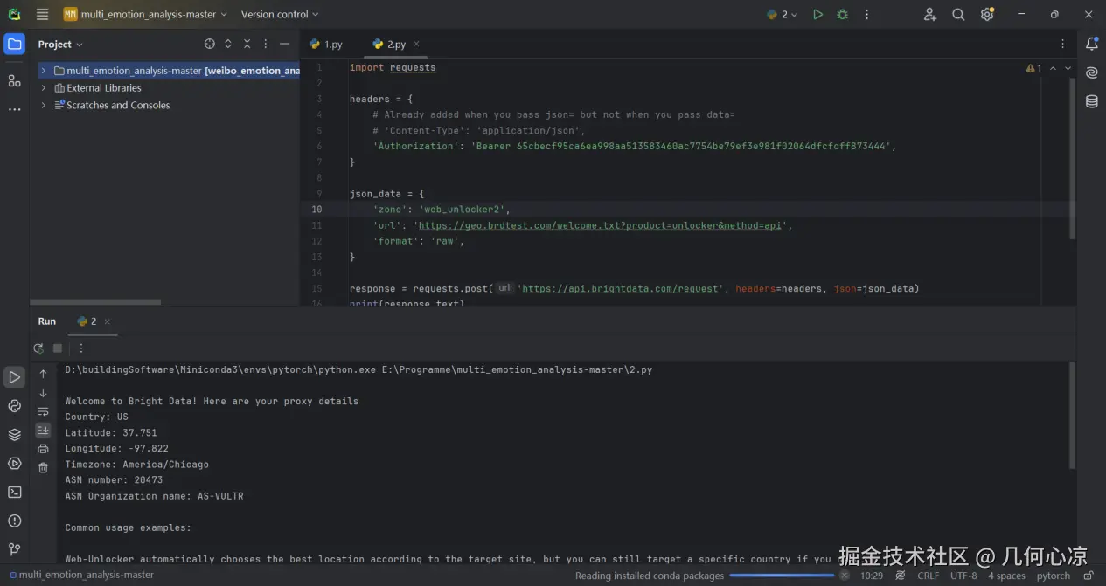Screen dimensions: 1106x586
Task: Open the Version control dropdown
Action: 279,15
